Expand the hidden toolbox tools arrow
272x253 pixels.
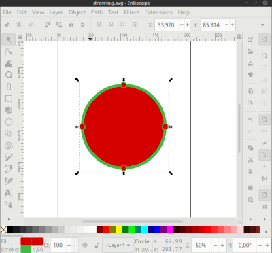pos(9,219)
